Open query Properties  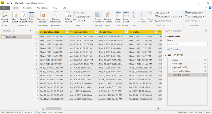(x=79, y=13)
